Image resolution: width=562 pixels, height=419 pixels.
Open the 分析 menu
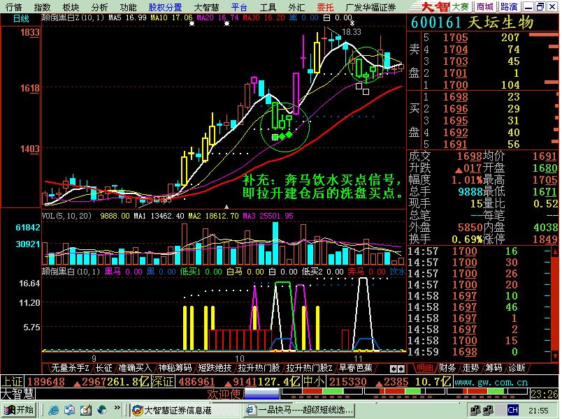tap(99, 6)
